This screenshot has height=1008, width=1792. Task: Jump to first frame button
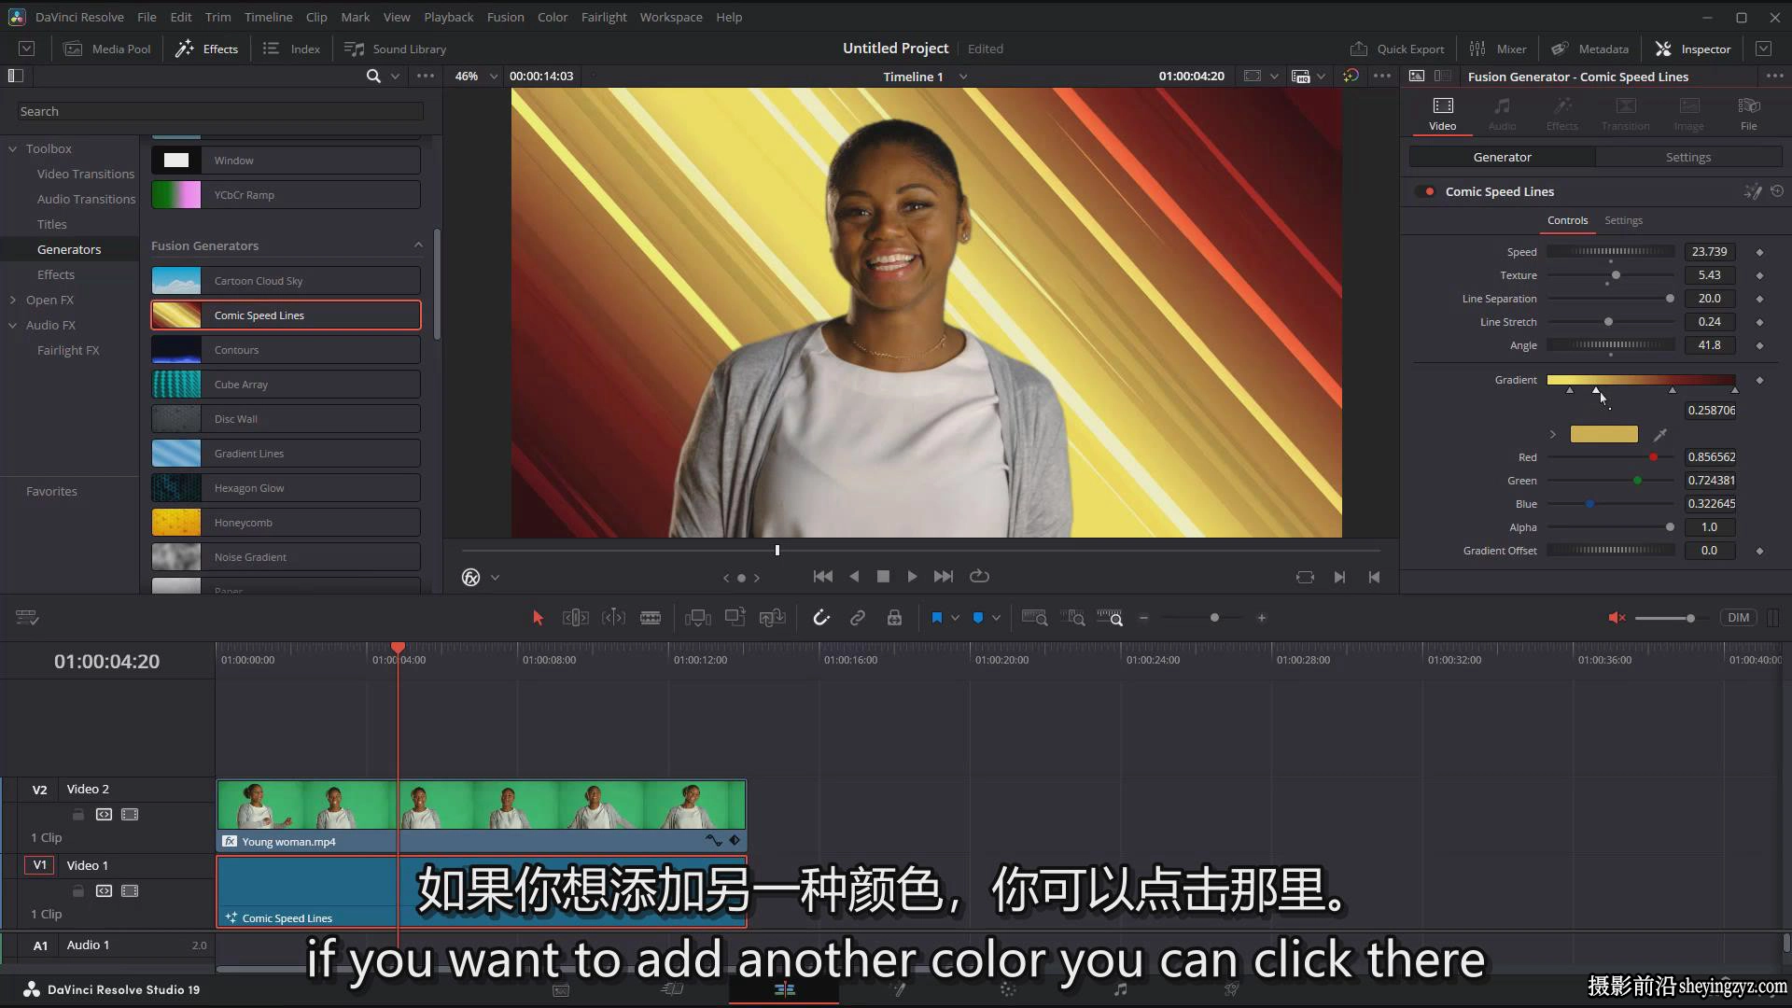[822, 577]
